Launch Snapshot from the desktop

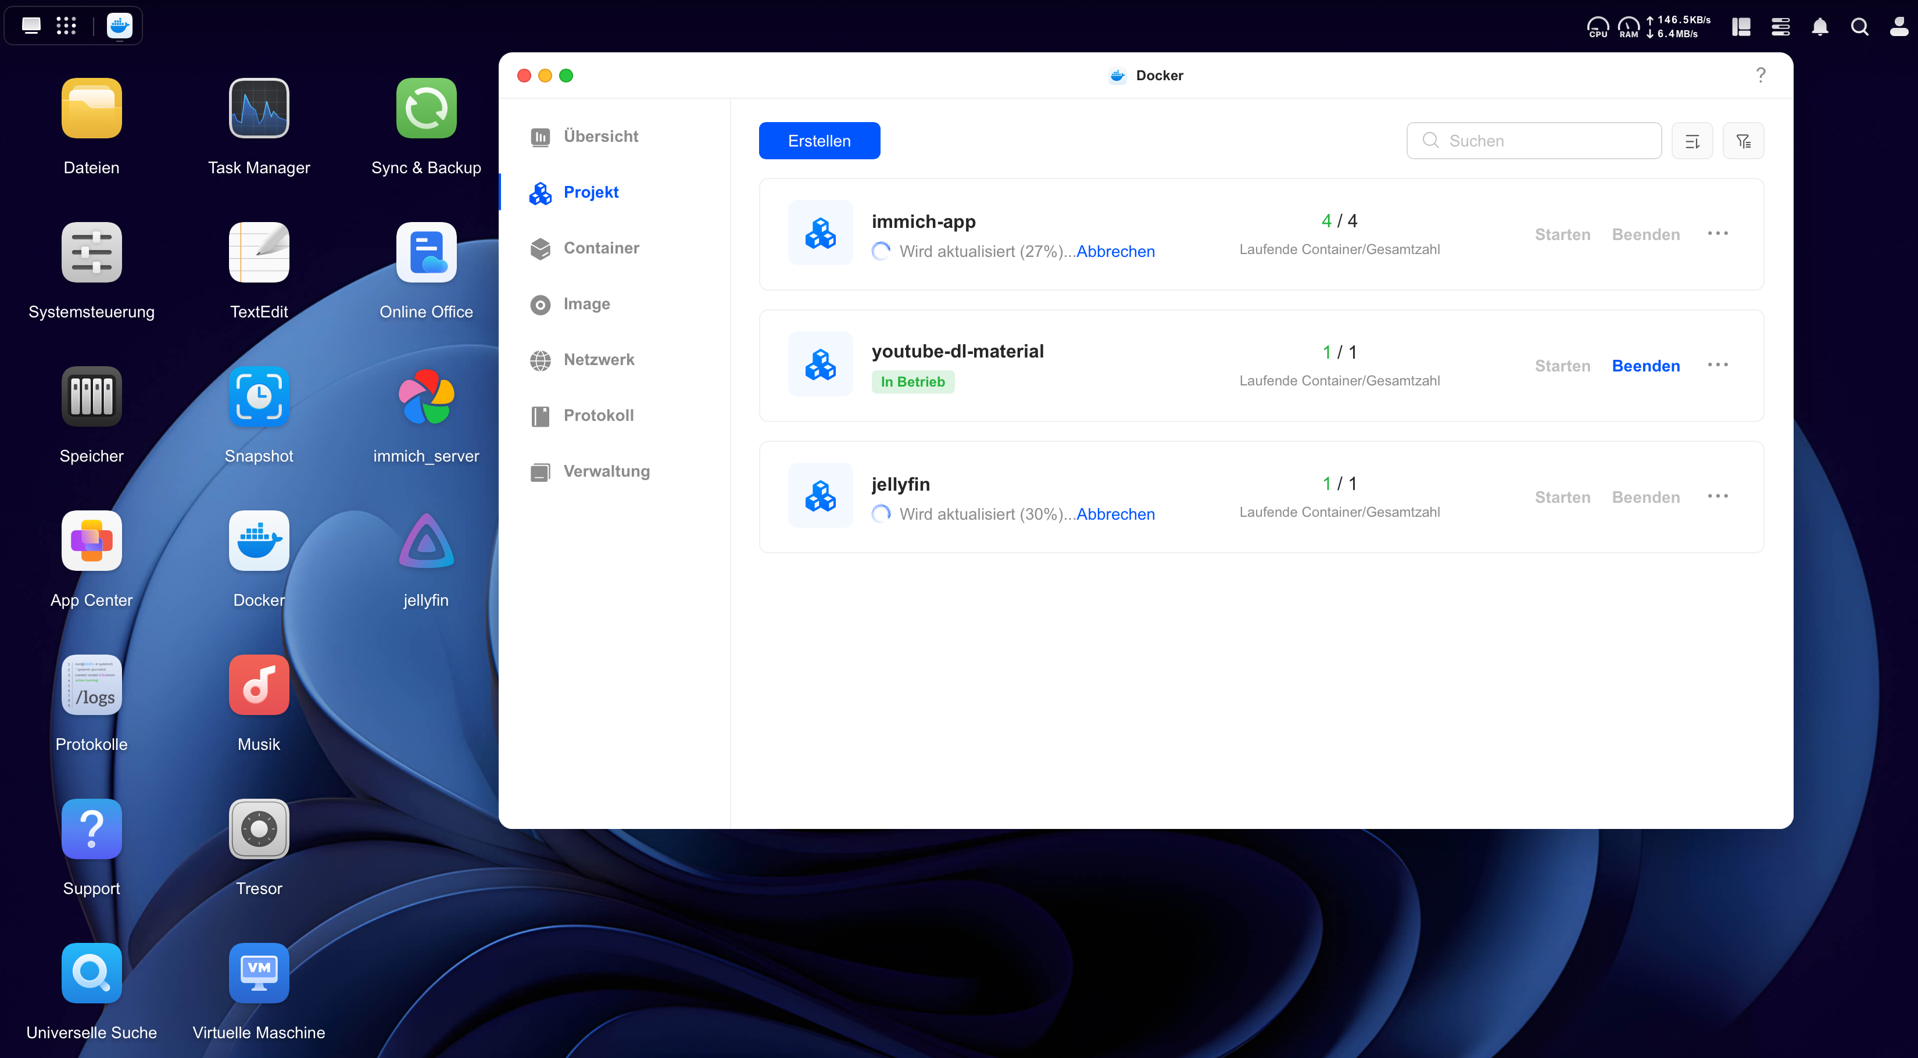click(259, 397)
